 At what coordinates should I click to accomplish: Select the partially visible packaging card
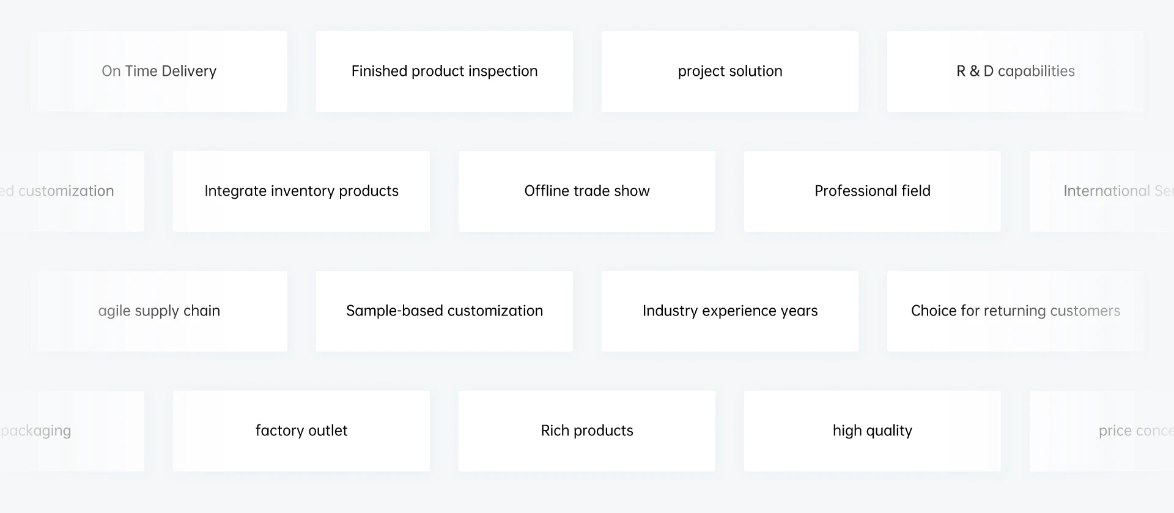[x=72, y=431]
